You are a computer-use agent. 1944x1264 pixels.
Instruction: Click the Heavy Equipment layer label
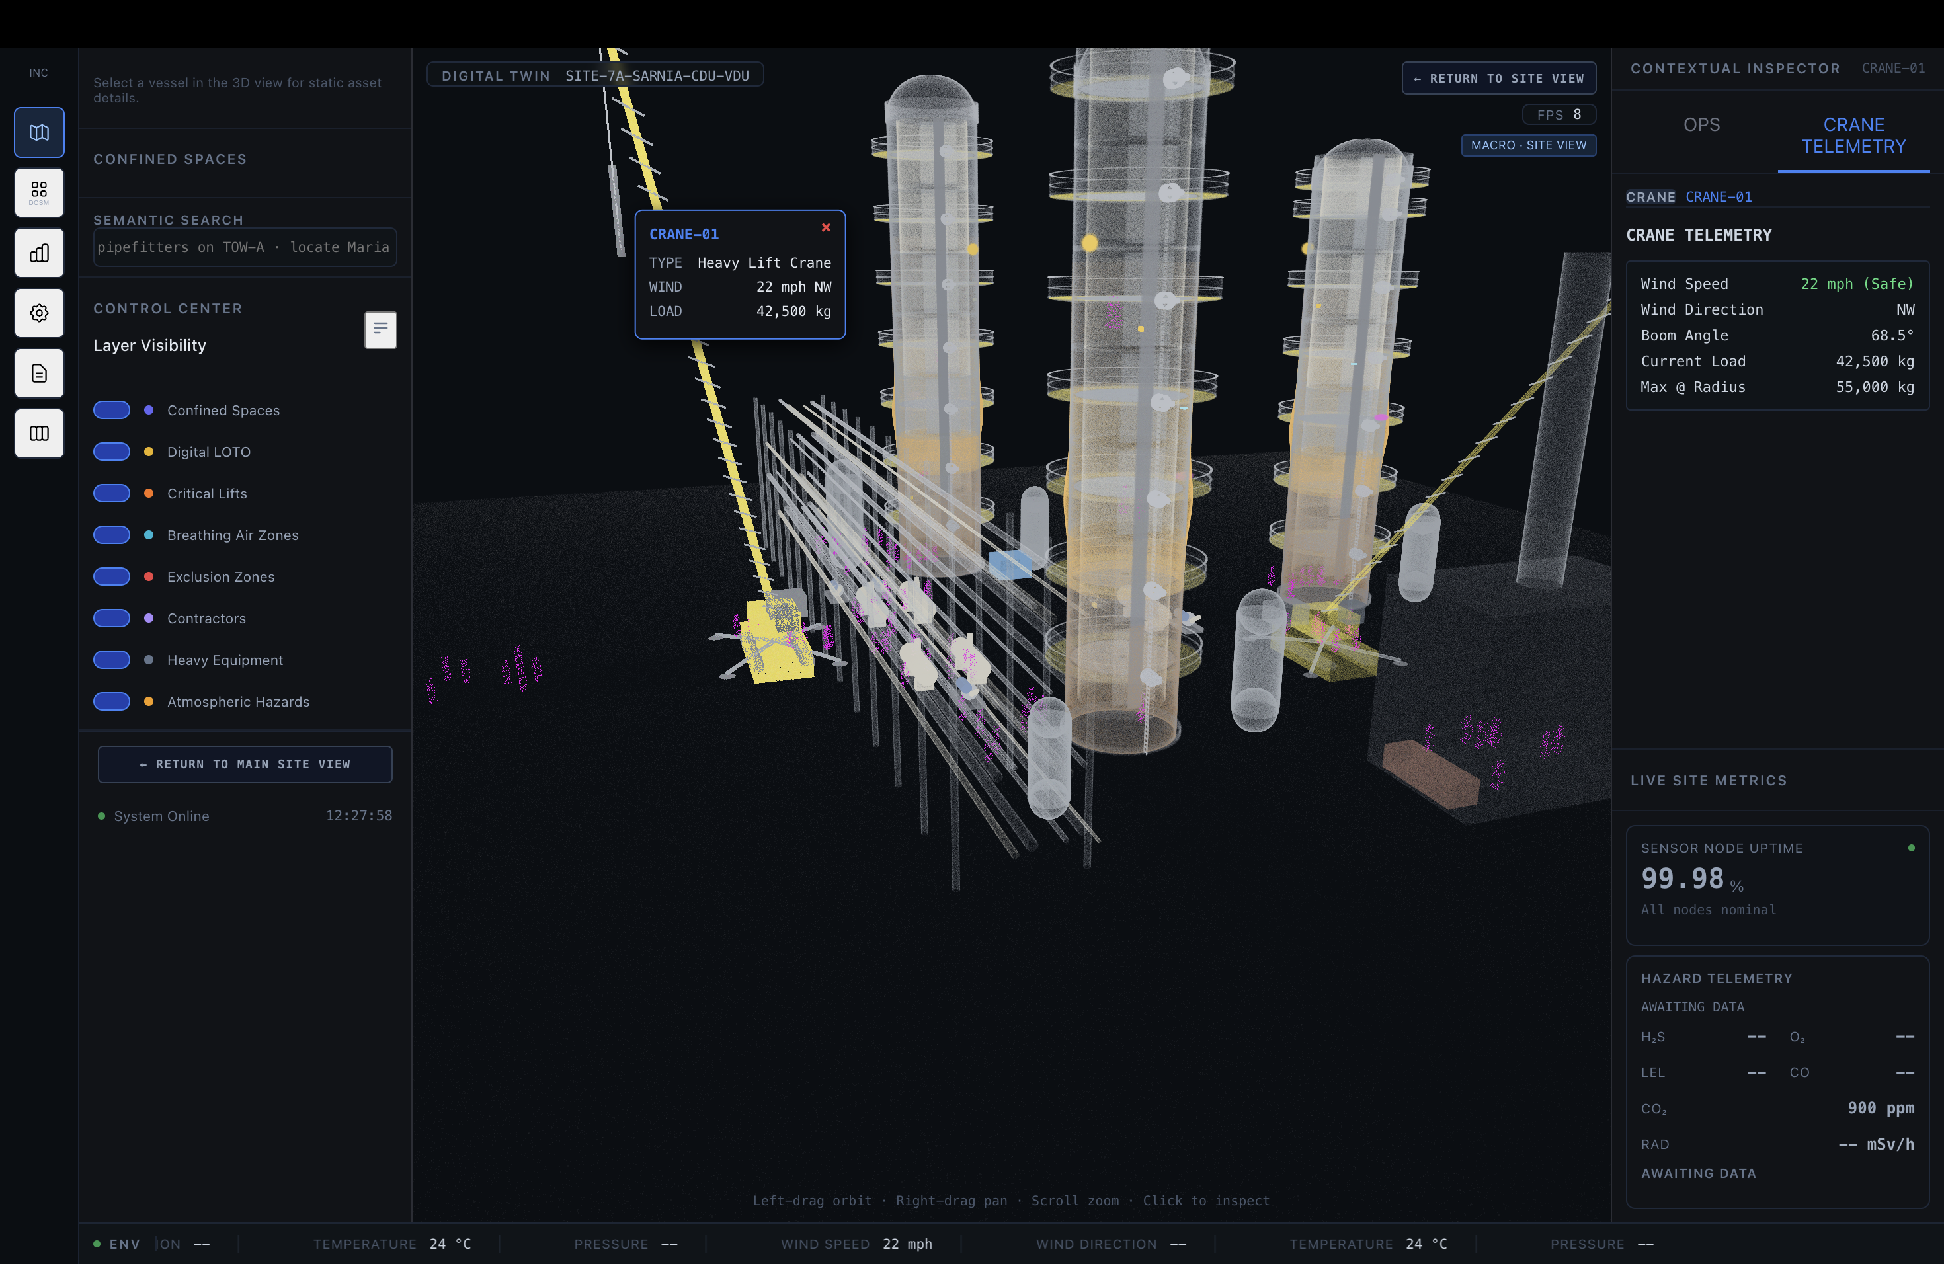pos(225,660)
